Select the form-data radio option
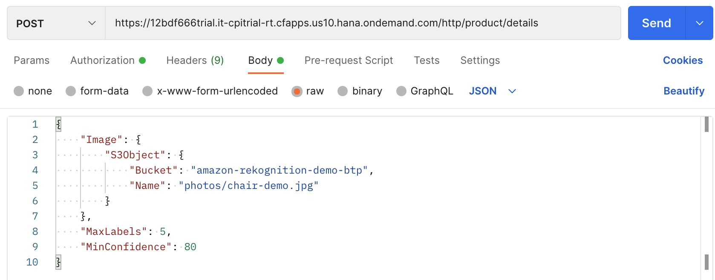Viewport: 715px width, 280px height. point(71,91)
